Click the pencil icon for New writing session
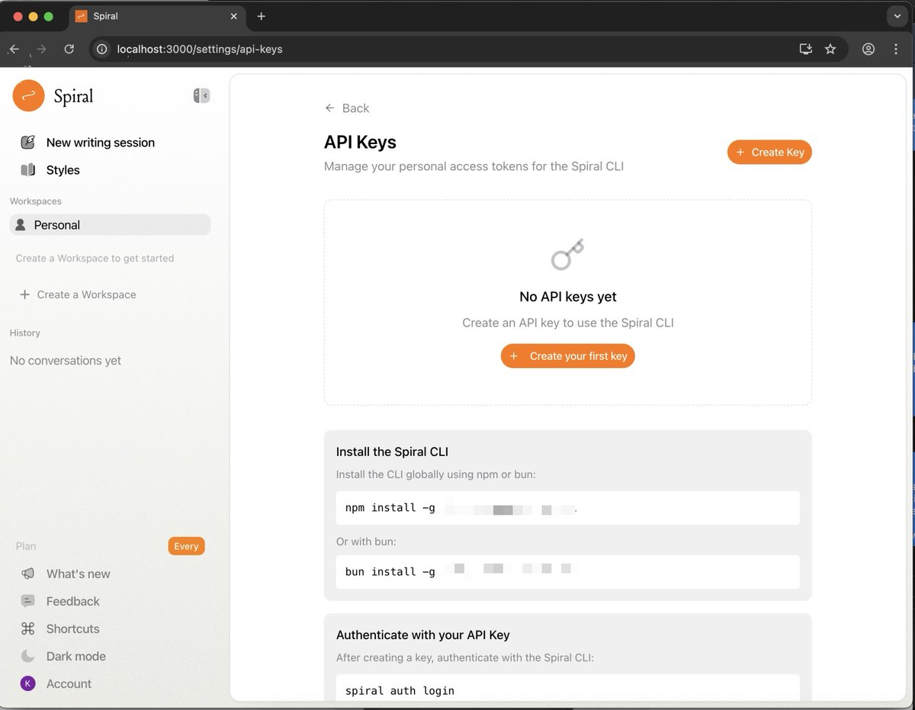 tap(28, 142)
